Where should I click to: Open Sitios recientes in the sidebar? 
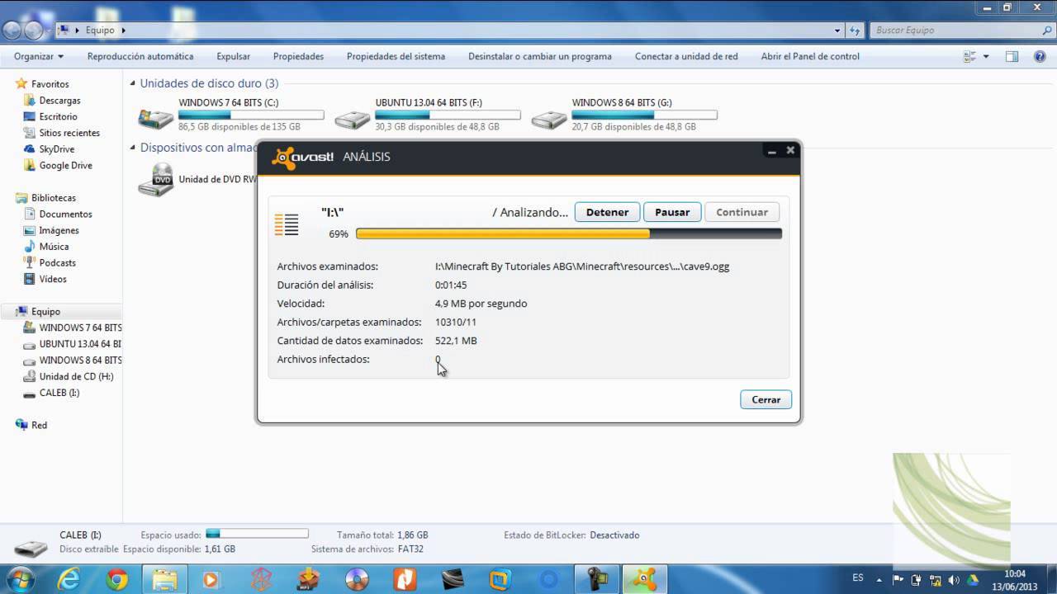point(69,133)
